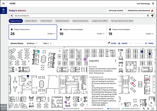Click the Today's Alarms page heading
The image size is (157, 111).
[x=17, y=10]
